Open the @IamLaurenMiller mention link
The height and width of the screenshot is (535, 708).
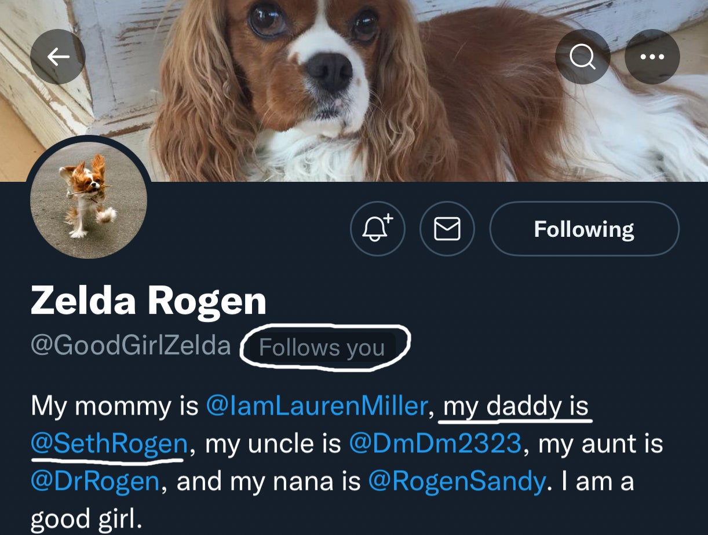[x=316, y=406]
